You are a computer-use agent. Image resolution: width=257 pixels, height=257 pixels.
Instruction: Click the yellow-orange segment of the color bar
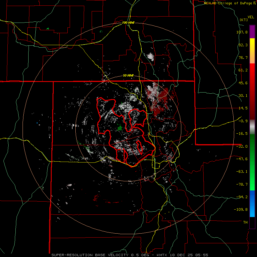(252, 51)
